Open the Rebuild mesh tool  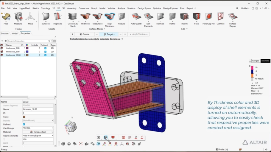pos(122,19)
